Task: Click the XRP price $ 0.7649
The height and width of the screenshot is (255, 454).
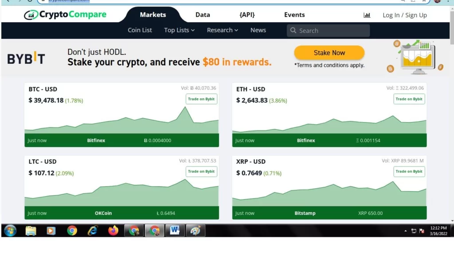Action: click(x=249, y=173)
